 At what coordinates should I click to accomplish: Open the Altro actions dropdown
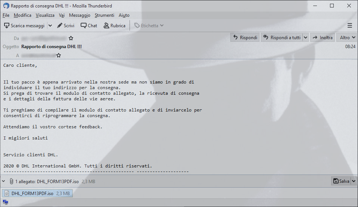point(346,37)
